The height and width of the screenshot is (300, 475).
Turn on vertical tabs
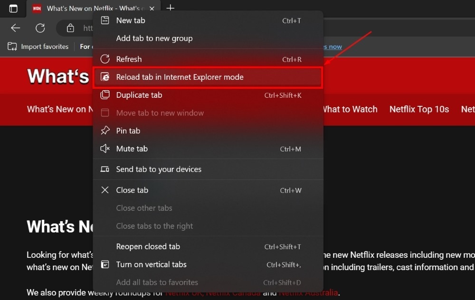click(x=151, y=264)
